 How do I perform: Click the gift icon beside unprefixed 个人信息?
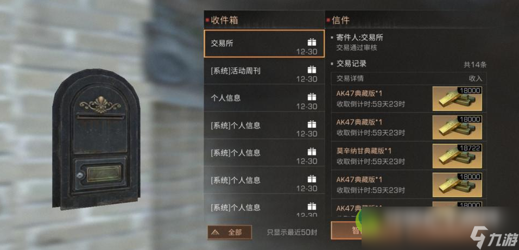(x=312, y=97)
